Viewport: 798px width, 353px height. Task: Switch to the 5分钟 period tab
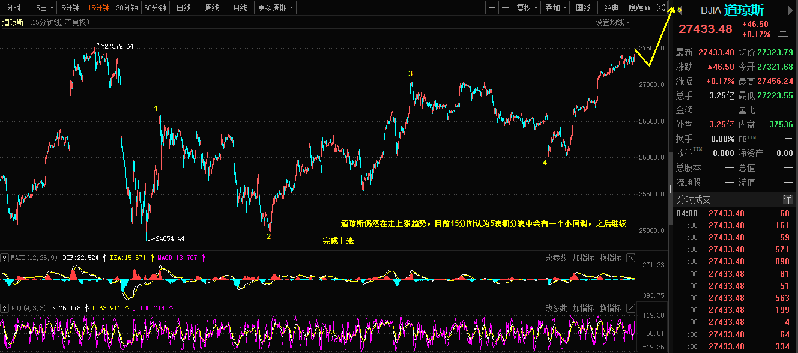pos(71,8)
